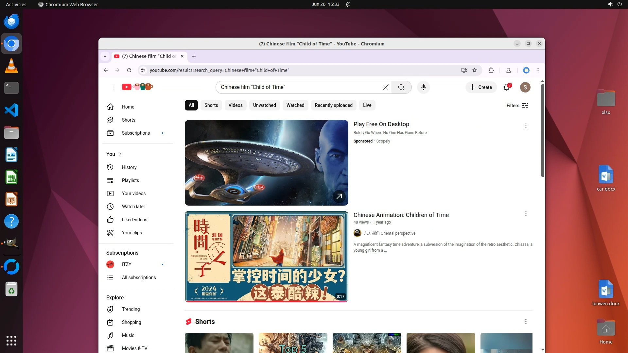Screen dimensions: 628x353
Task: Expand the You section chevron
Action: click(x=120, y=154)
